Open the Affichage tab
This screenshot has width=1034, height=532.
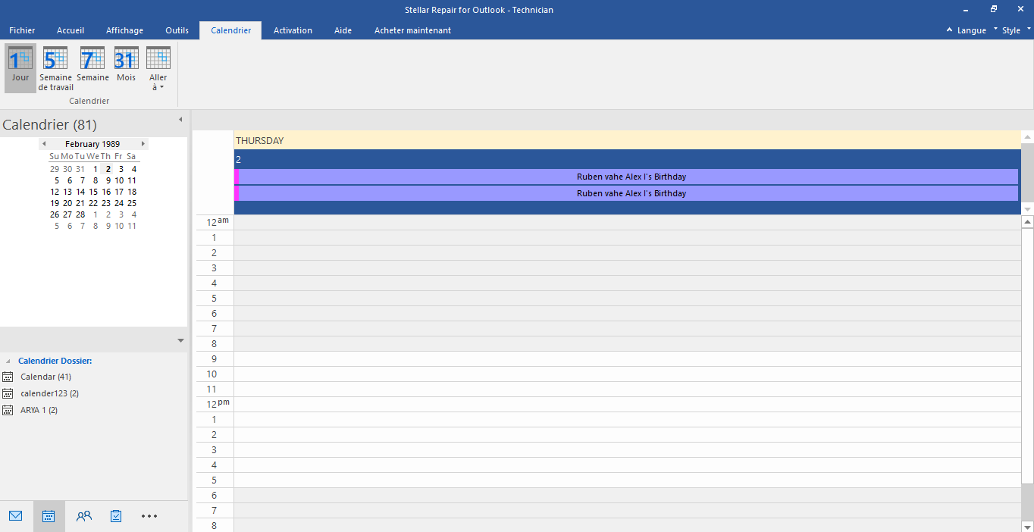(124, 30)
